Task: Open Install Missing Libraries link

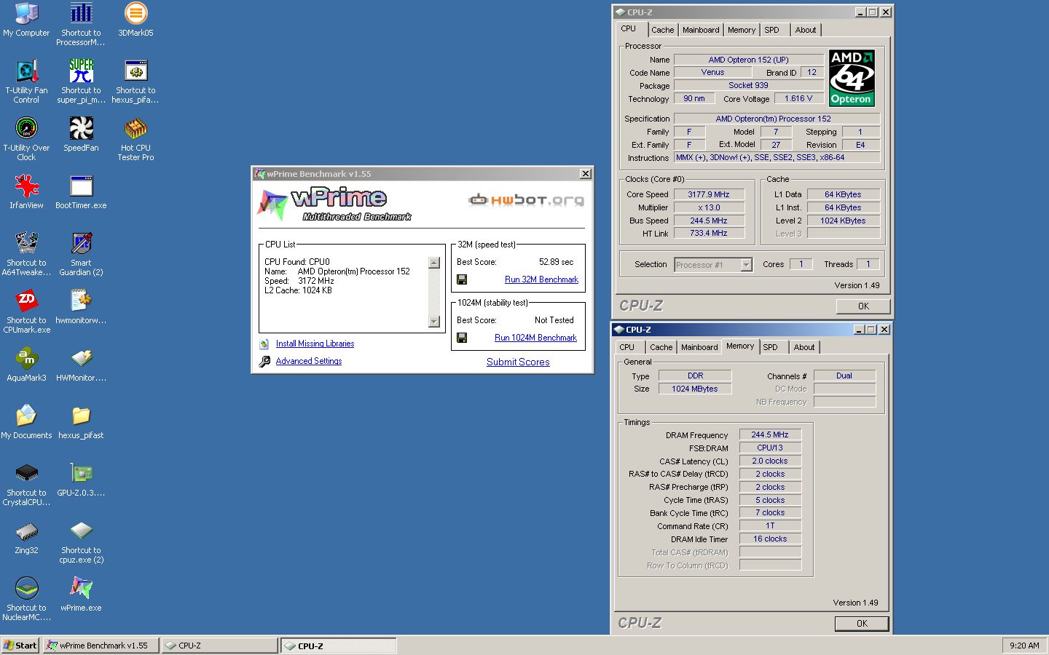Action: click(315, 344)
